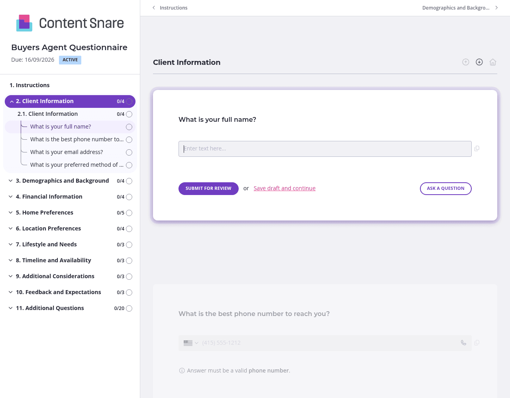Go to next page using right chevron

point(496,8)
